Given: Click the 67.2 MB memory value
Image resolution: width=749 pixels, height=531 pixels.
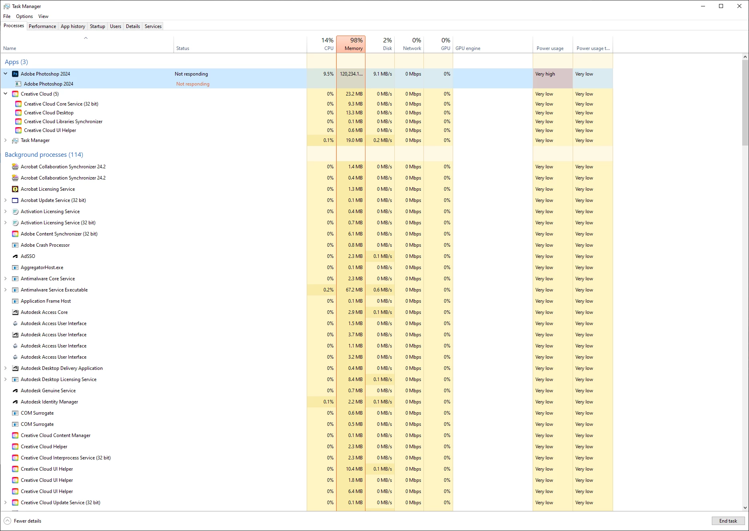Looking at the screenshot, I should pos(354,290).
